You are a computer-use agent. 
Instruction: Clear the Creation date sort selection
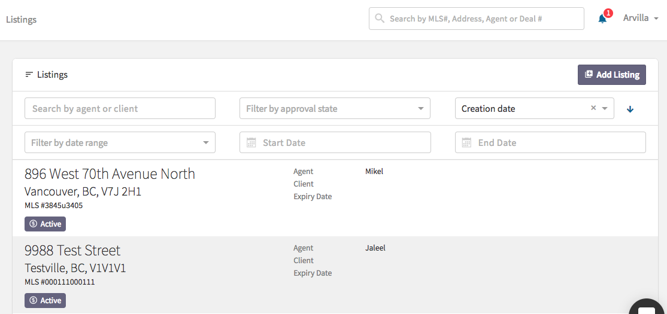593,108
